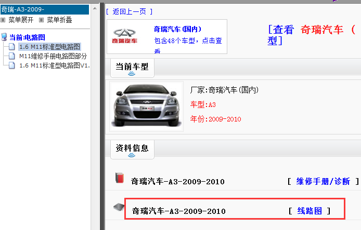Image resolution: width=361 pixels, height=230 pixels.
Task: Click the wave icon under 当前车型
Action: click(132, 74)
